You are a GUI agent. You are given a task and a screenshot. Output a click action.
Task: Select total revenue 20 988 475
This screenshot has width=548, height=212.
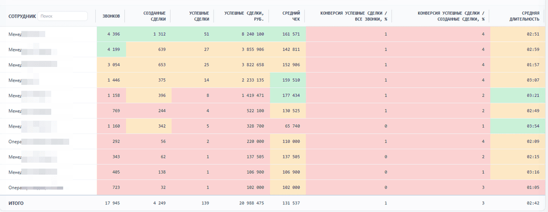click(252, 203)
